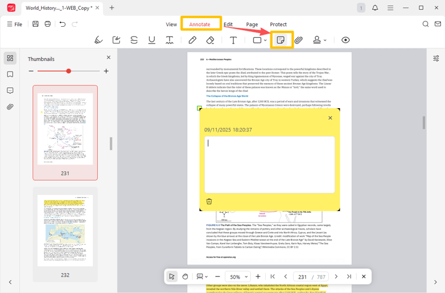This screenshot has width=445, height=293.
Task: Go to the first page
Action: (273, 276)
